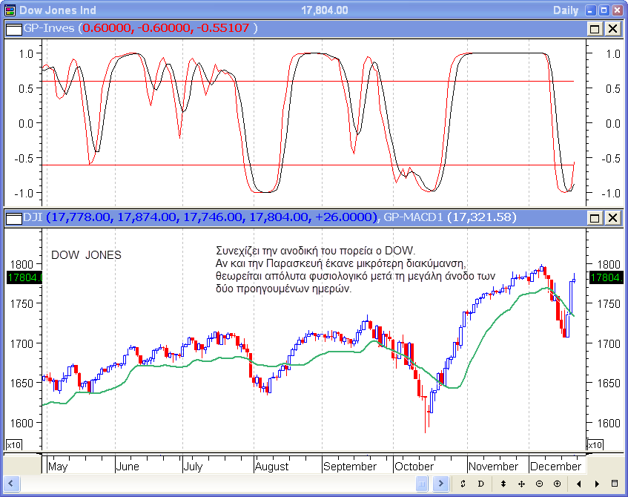Open the chart list icon at far right
The height and width of the screenshot is (497, 628).
pyautogui.click(x=615, y=484)
